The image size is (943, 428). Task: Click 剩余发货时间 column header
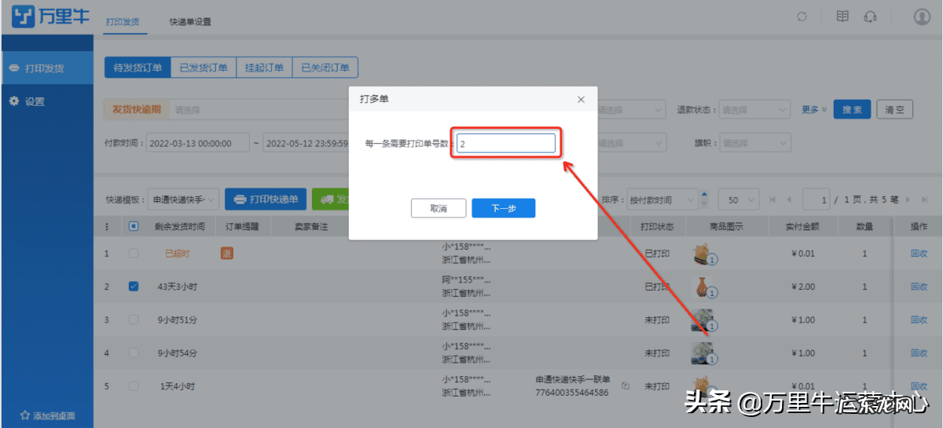[180, 227]
